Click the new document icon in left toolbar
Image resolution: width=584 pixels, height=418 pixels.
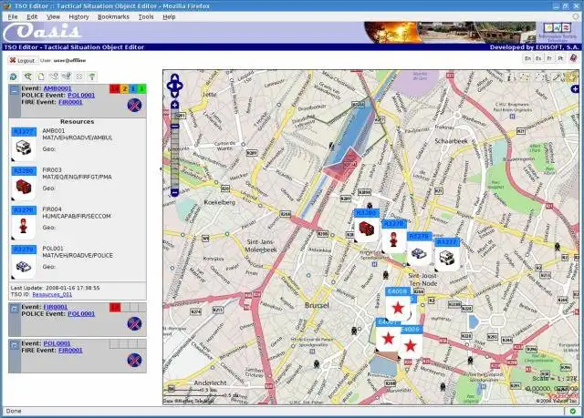(x=40, y=76)
